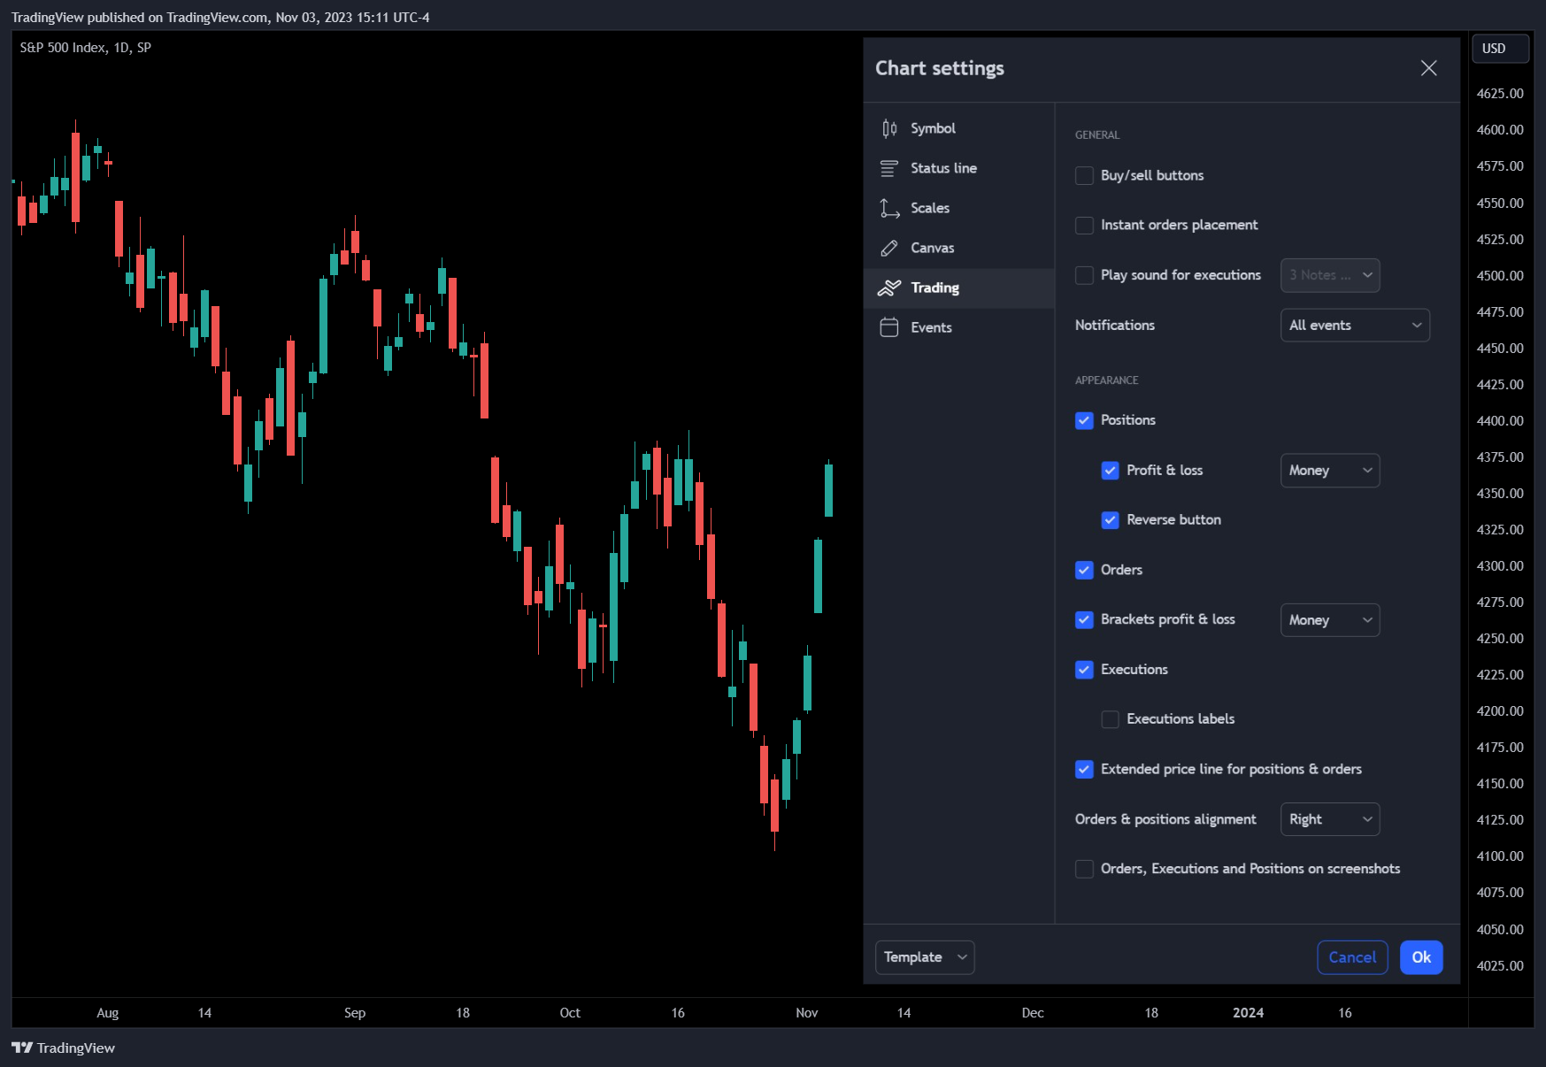Click the Nov label on time axis

point(807,1013)
